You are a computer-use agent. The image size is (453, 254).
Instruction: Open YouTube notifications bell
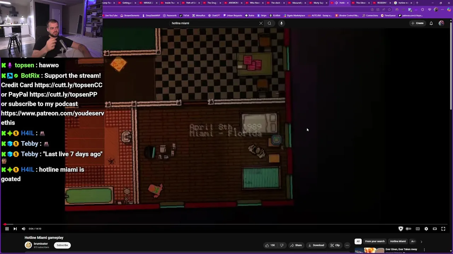[431, 23]
